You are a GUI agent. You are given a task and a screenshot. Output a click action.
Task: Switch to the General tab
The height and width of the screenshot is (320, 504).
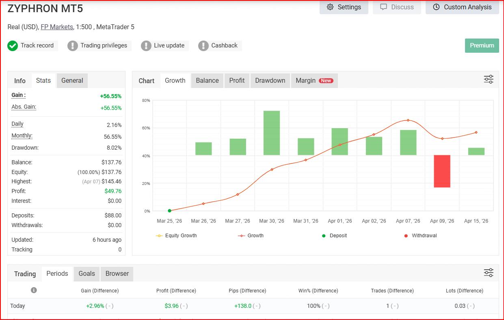72,80
